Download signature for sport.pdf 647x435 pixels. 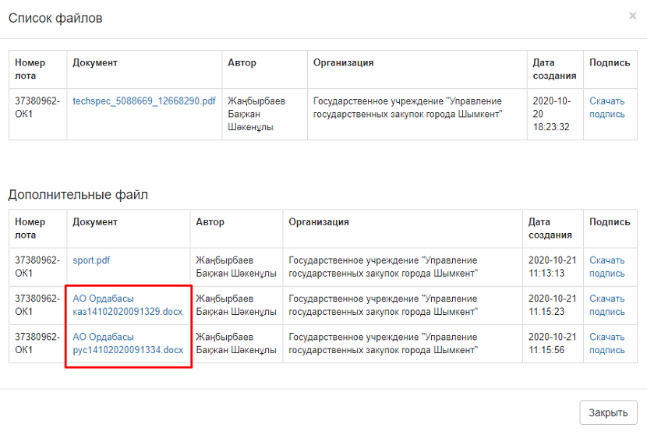[x=607, y=267]
